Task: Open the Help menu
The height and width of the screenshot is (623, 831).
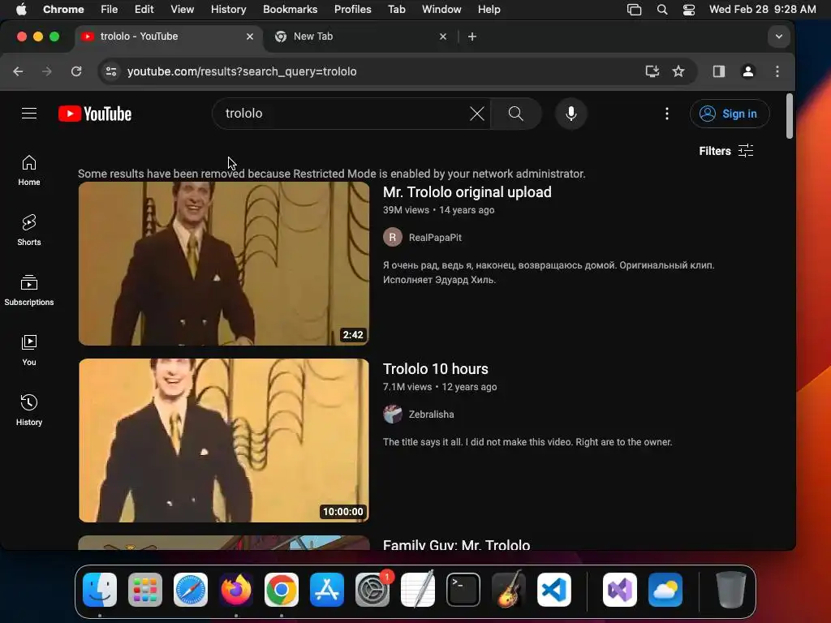Action: tap(489, 10)
